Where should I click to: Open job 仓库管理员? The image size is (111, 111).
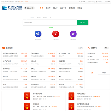tap(62, 61)
